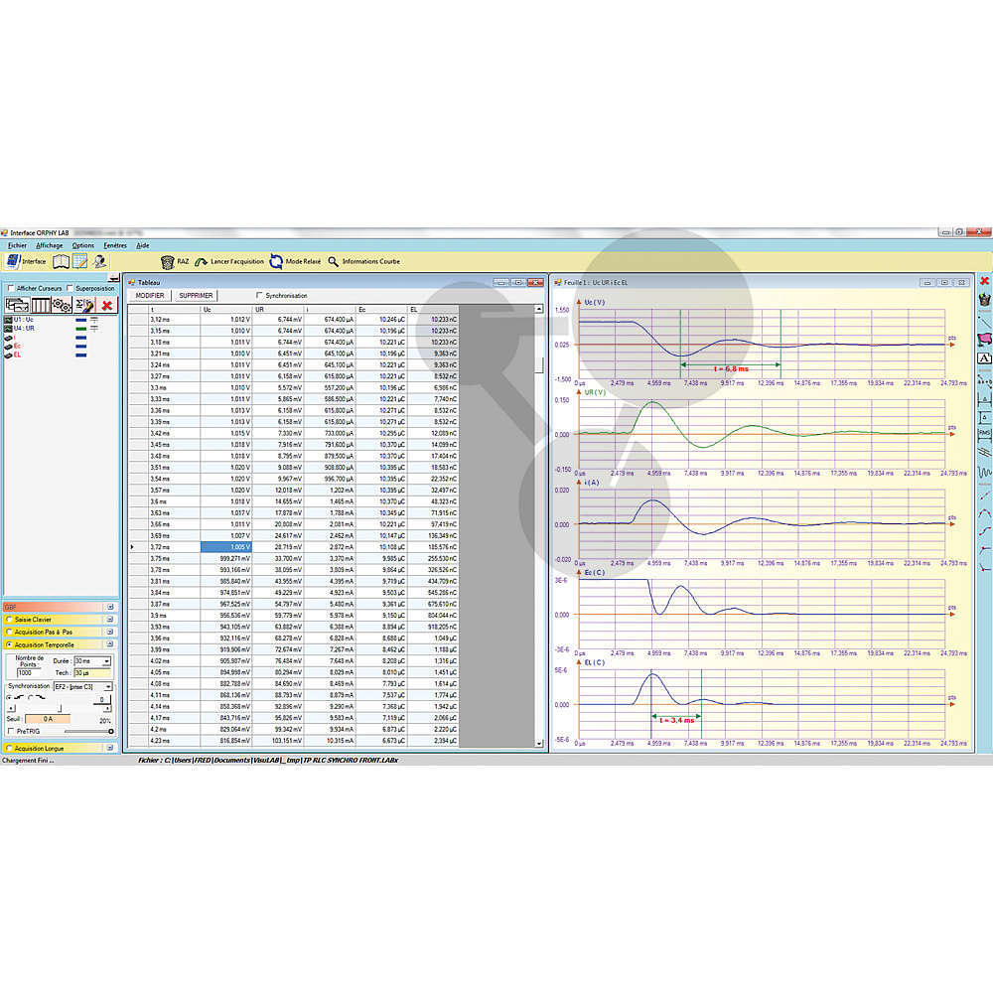
Task: Select the vertical delta measure tool
Action: pos(984,417)
